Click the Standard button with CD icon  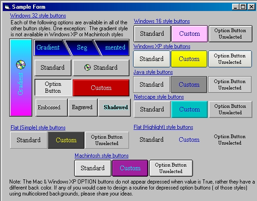(x=101, y=67)
